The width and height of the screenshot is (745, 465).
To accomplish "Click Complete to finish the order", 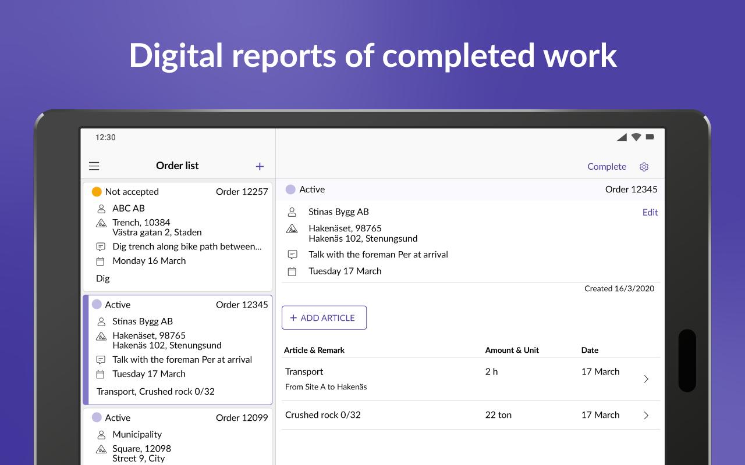I will [606, 166].
